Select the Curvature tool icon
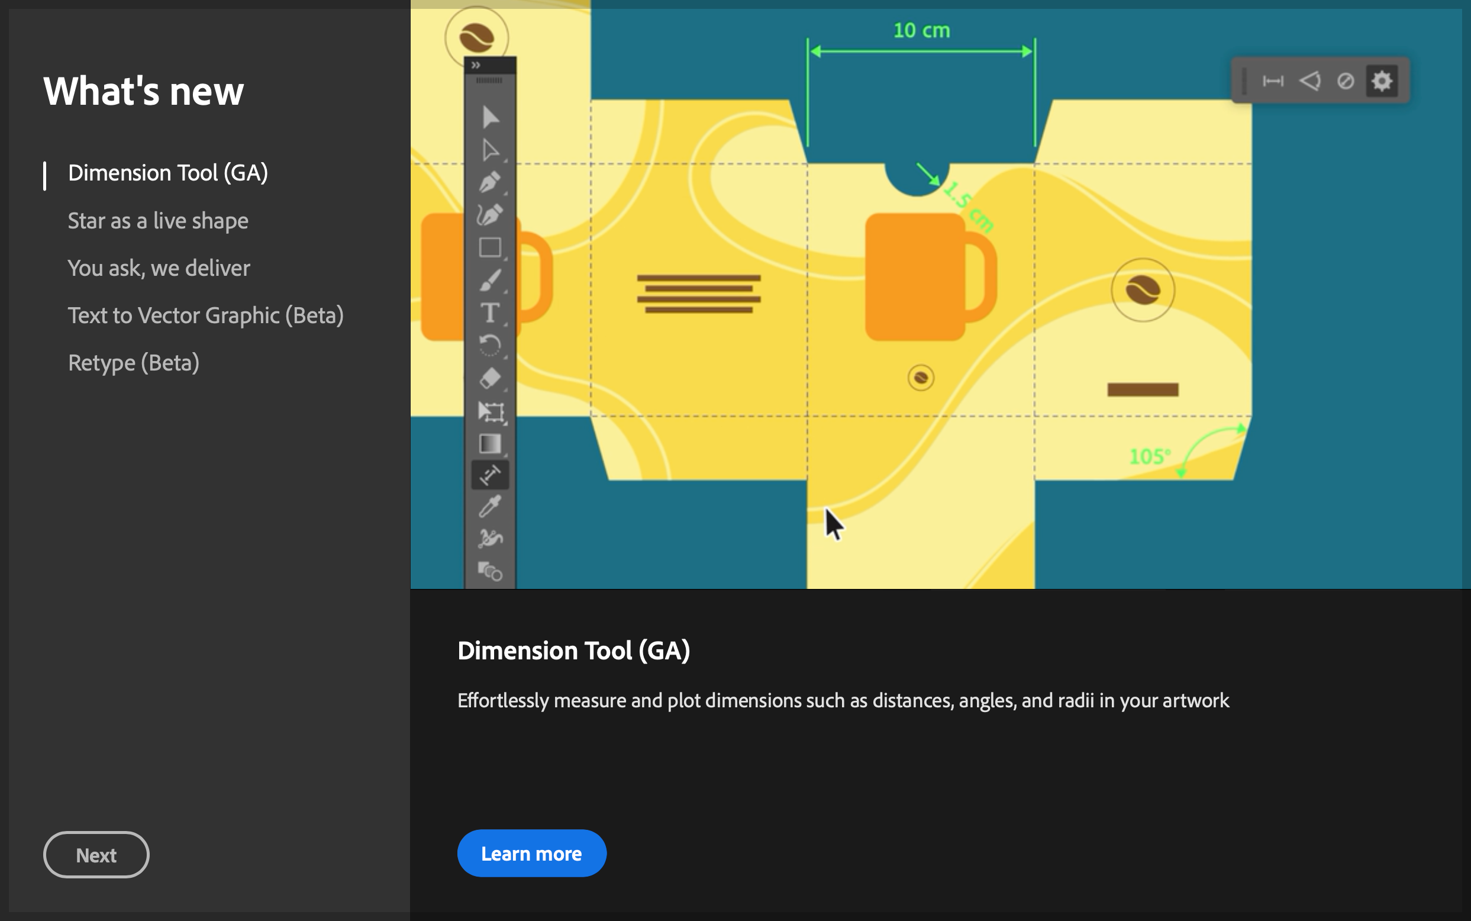The width and height of the screenshot is (1471, 921). point(490,214)
